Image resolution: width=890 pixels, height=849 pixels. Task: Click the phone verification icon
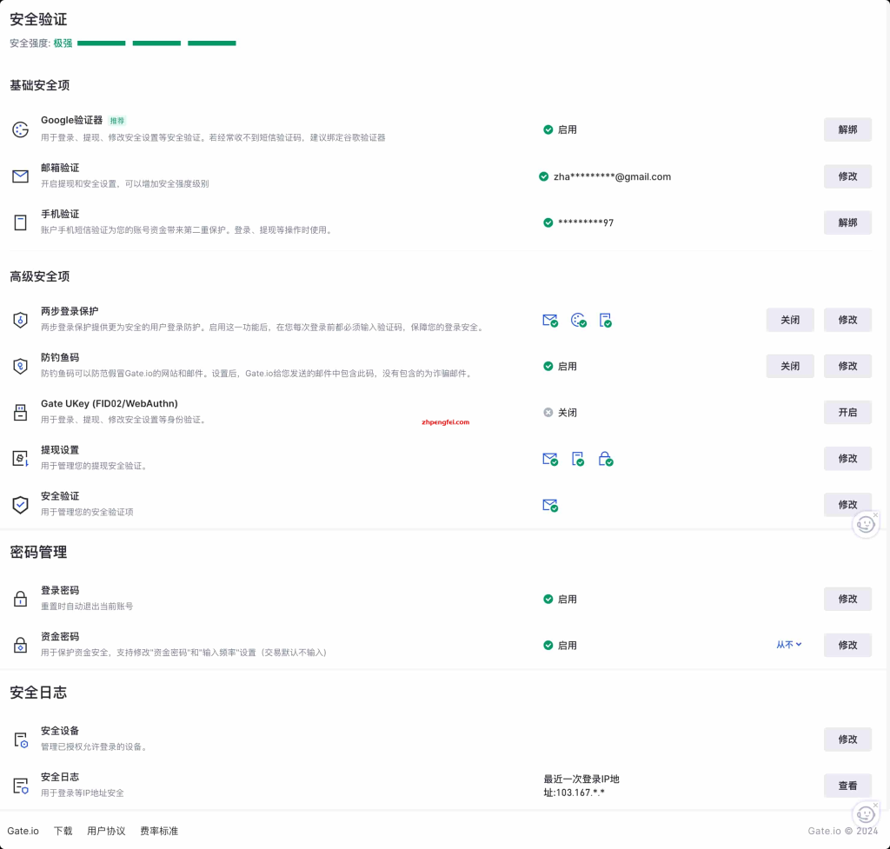[21, 222]
